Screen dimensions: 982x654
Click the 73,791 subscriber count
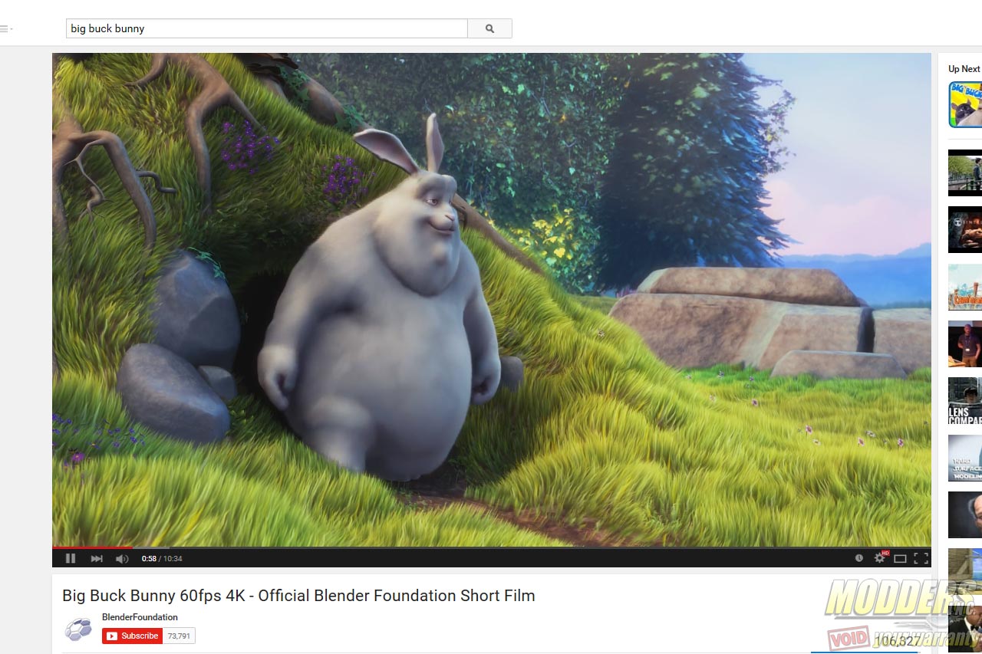(179, 636)
